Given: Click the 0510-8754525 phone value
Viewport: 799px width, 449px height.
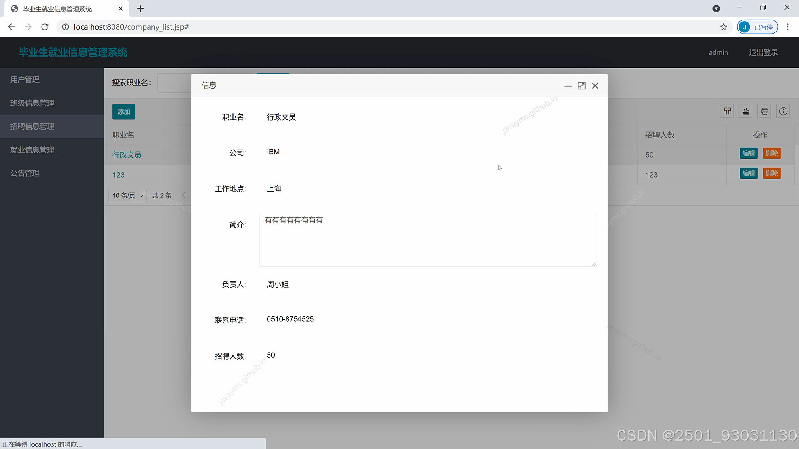Looking at the screenshot, I should 290,319.
